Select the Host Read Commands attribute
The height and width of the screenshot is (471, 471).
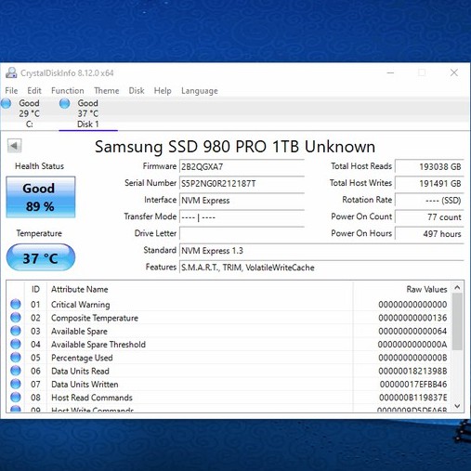point(229,398)
